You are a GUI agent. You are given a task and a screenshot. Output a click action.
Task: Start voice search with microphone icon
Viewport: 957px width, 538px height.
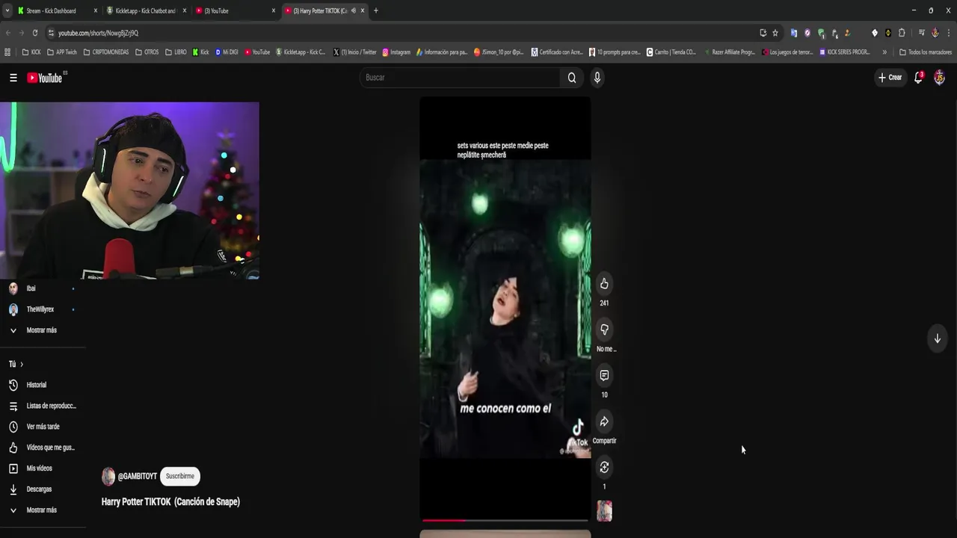[x=597, y=78]
